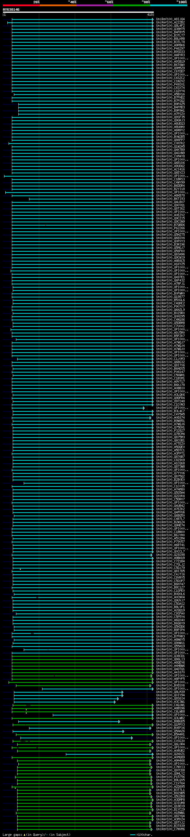
Task: Select the UniRef100_A7PSZ0 label
Action: (x=170, y=114)
